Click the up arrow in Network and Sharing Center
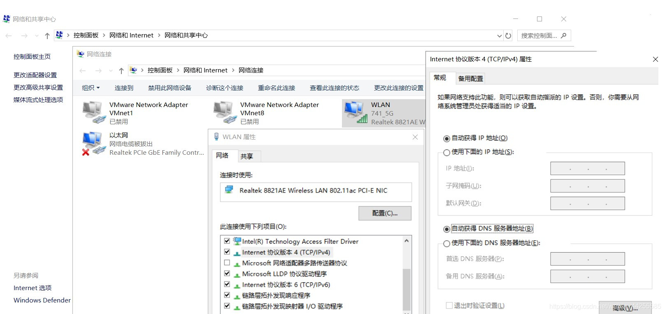 tap(47, 36)
